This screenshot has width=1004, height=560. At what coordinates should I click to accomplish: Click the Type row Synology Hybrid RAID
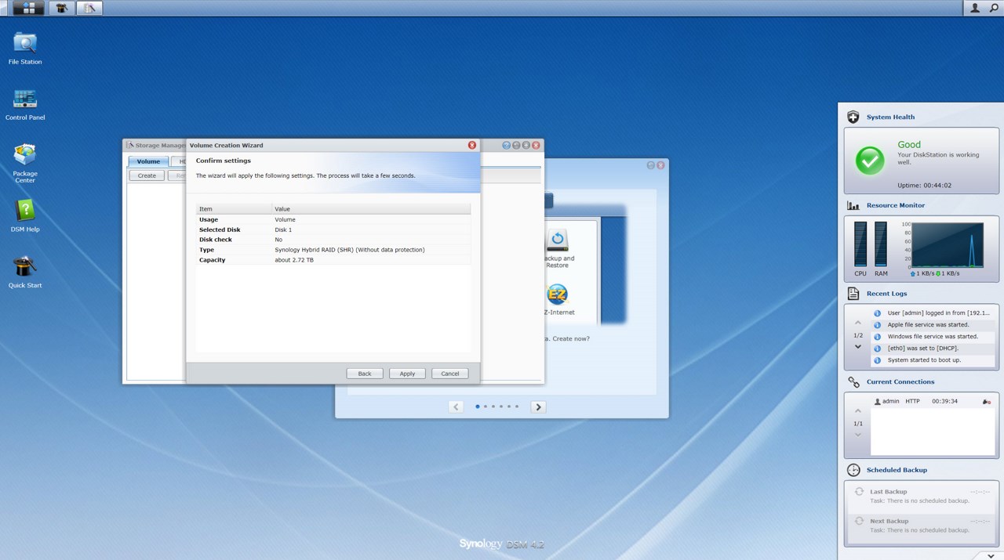coord(333,250)
